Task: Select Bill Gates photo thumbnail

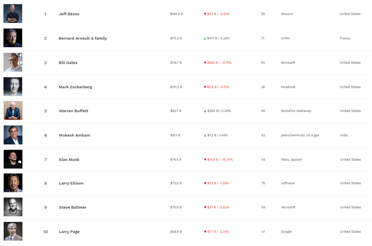Action: point(13,62)
